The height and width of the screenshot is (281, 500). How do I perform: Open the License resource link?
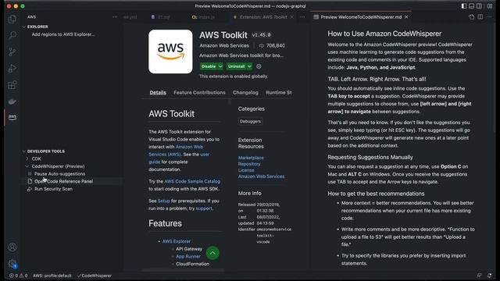(246, 170)
